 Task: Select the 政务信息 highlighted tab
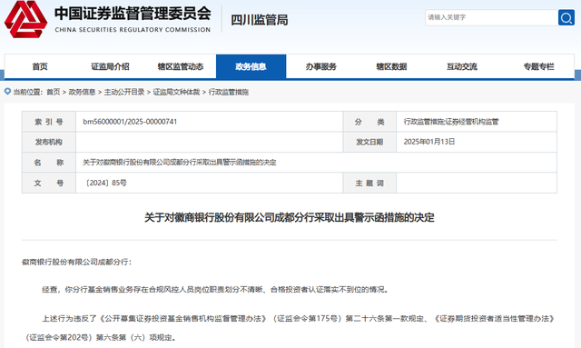tap(251, 66)
